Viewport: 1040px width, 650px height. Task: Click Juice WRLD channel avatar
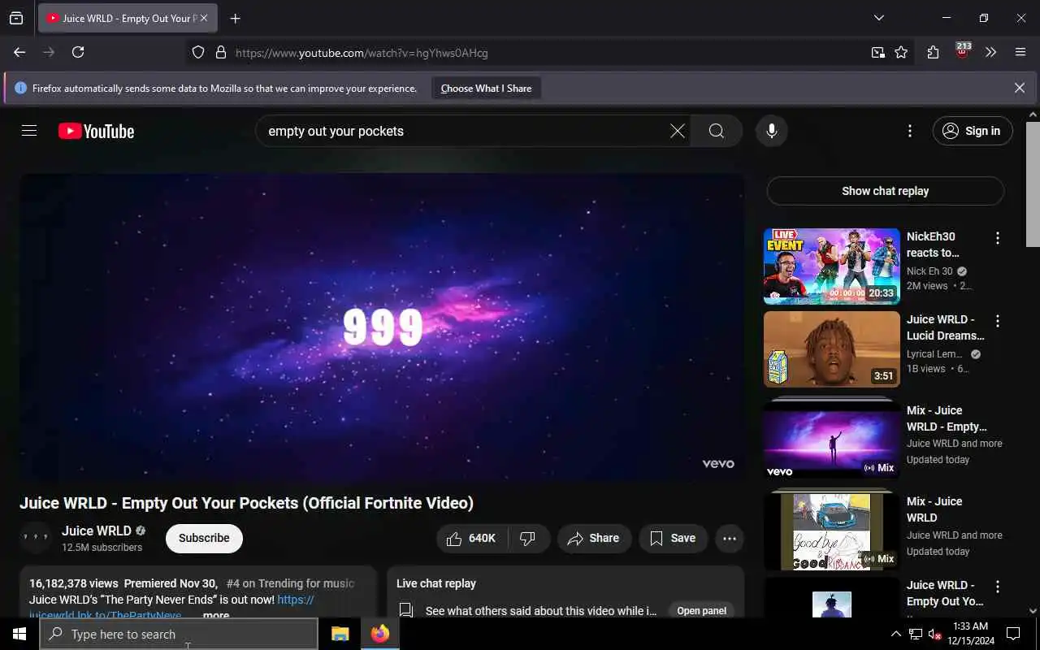pyautogui.click(x=35, y=538)
